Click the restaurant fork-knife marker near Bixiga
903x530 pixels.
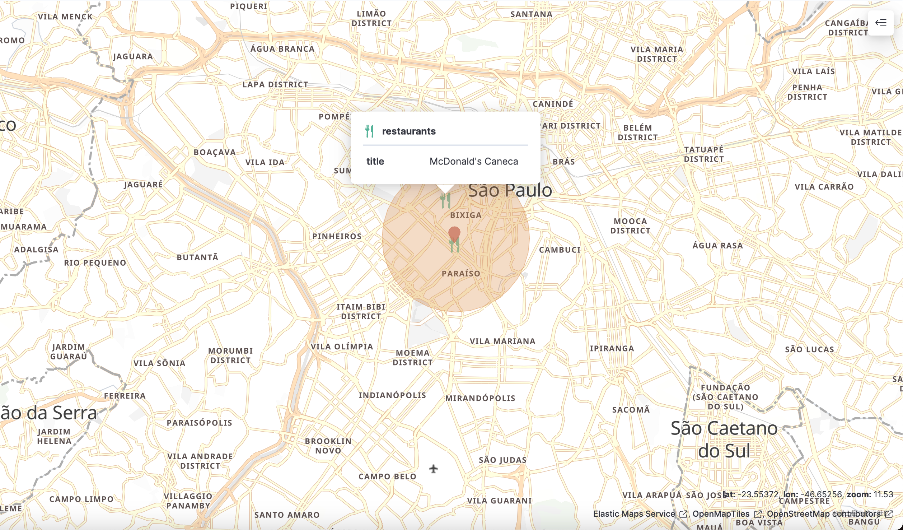pos(445,201)
